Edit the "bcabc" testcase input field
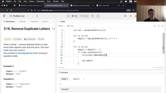The height and width of the screenshot is (93, 166). tap(110, 89)
